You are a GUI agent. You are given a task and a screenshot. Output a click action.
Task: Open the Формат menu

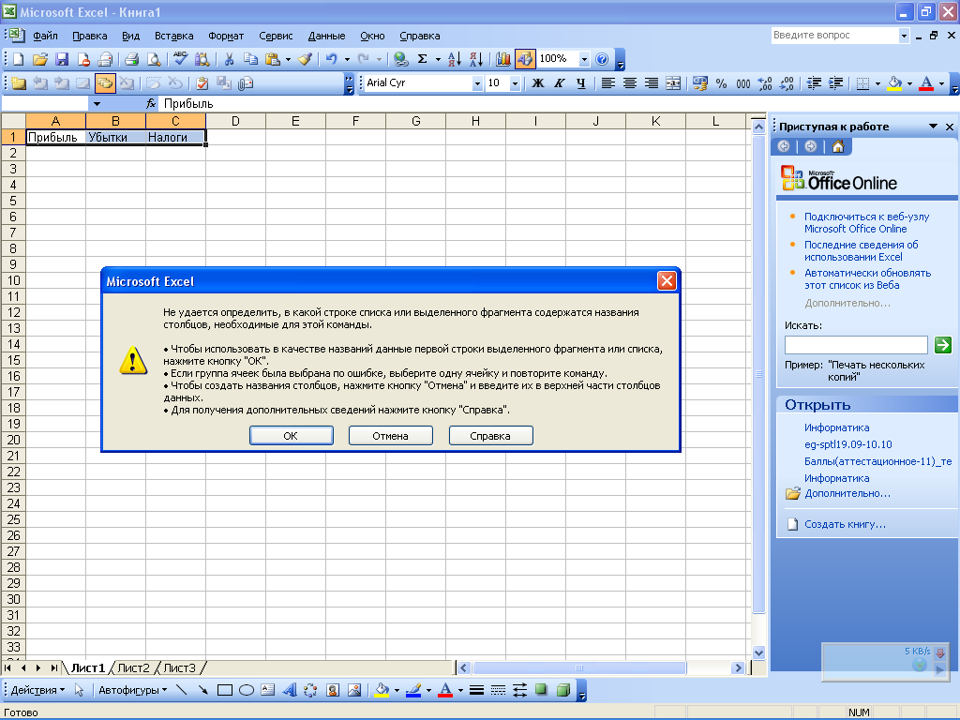click(x=226, y=36)
